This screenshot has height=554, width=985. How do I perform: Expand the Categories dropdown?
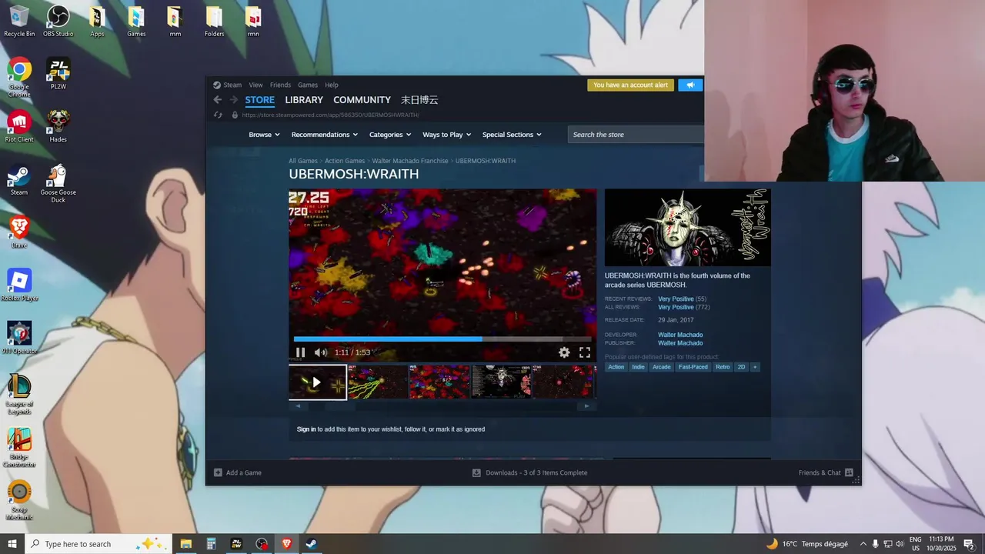390,135
